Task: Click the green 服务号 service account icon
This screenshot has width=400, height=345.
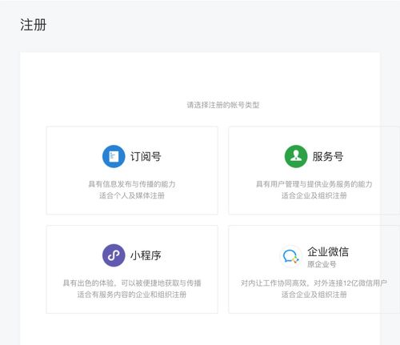Action: point(296,156)
